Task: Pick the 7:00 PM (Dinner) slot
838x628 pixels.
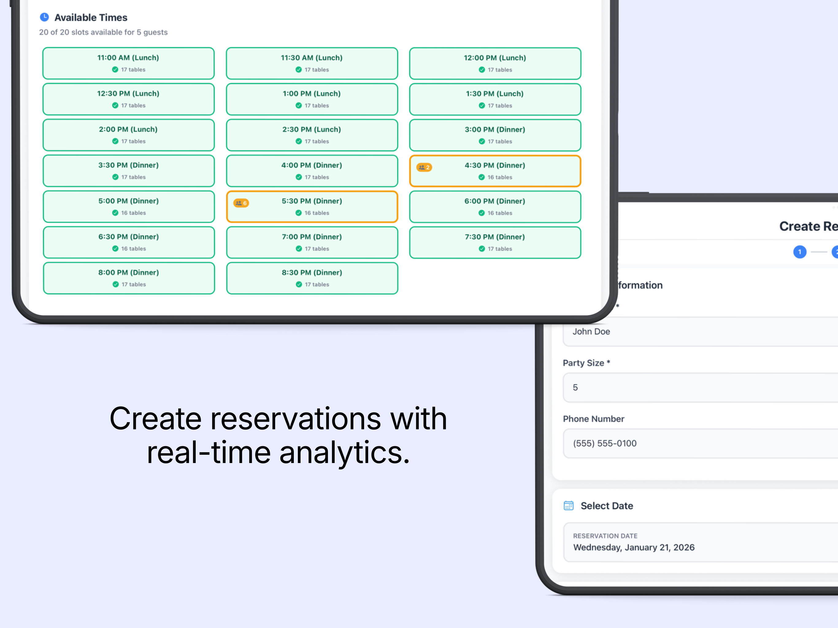Action: click(x=312, y=243)
